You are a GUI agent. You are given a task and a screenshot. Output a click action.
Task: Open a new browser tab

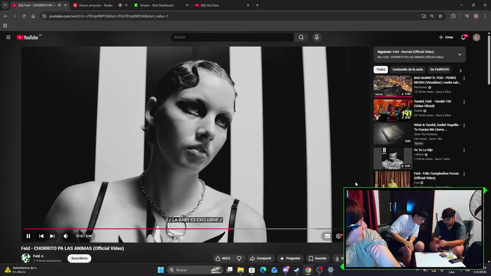257,5
